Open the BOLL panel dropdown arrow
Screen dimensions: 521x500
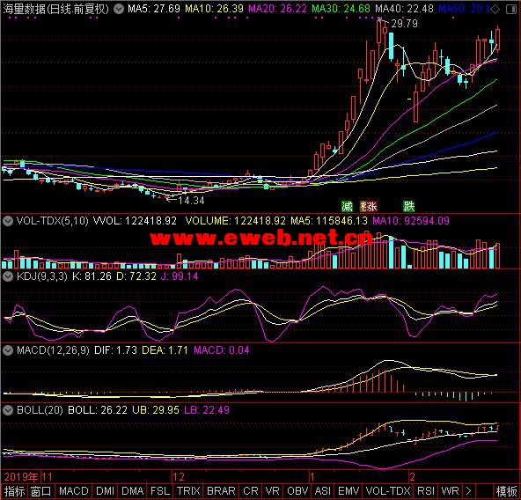coord(8,410)
